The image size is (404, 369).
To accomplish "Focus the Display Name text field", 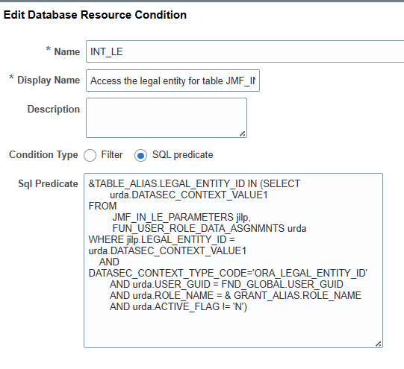I will tap(173, 81).
